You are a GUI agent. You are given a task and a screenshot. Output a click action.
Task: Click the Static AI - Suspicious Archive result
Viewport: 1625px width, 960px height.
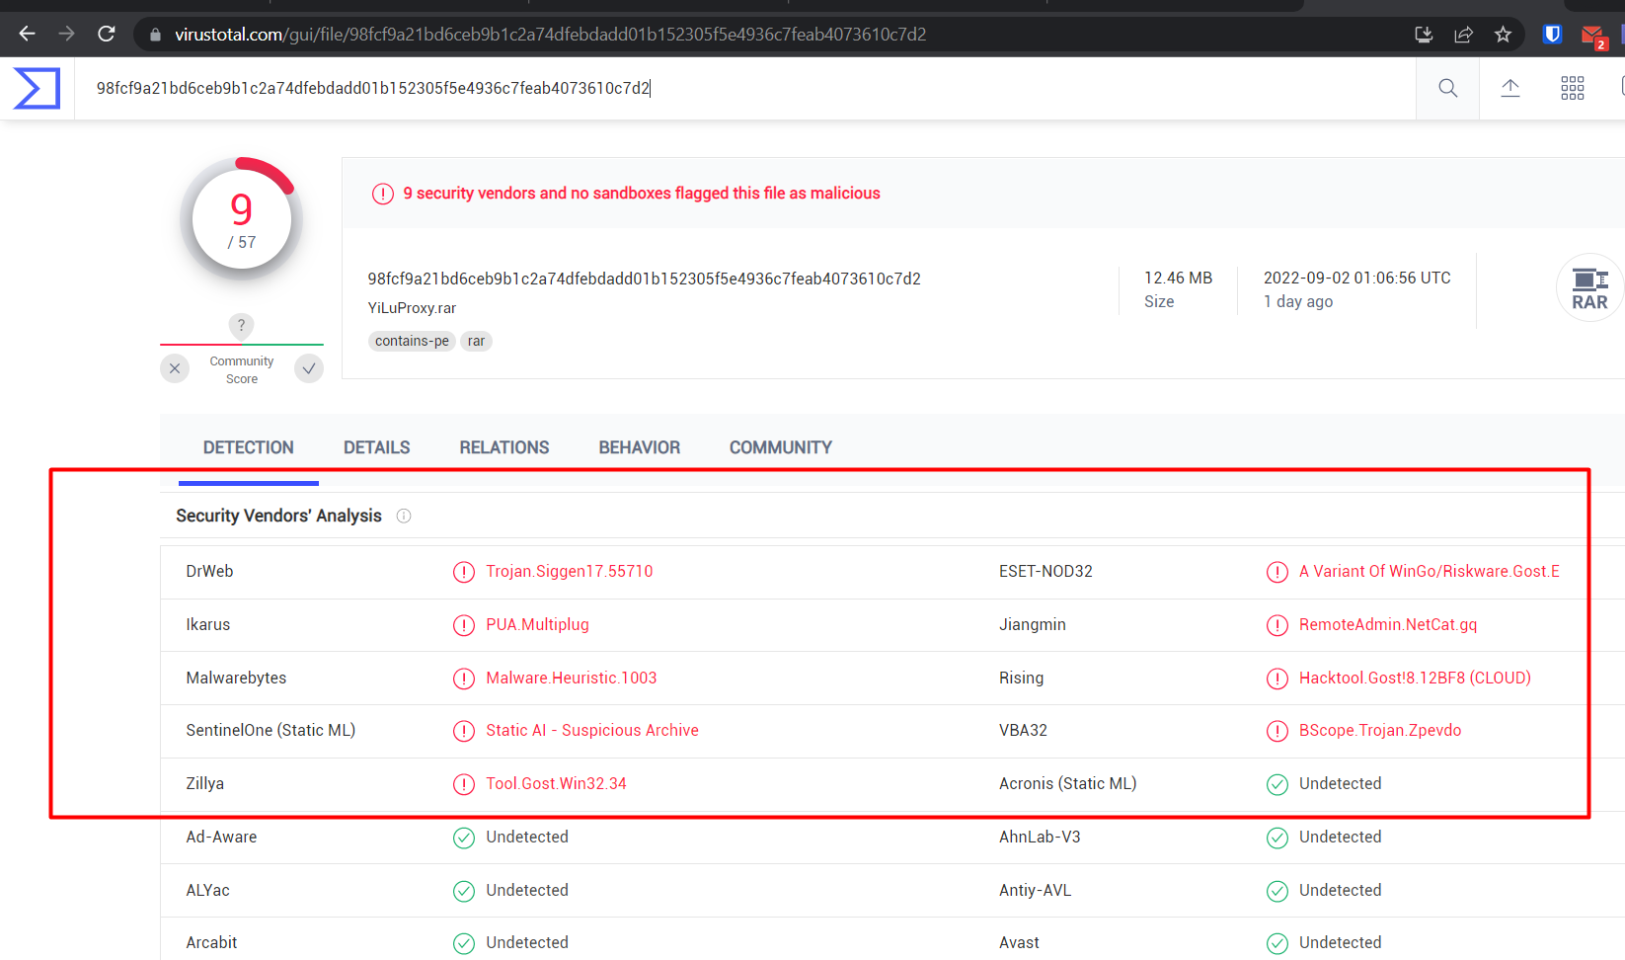coord(592,730)
